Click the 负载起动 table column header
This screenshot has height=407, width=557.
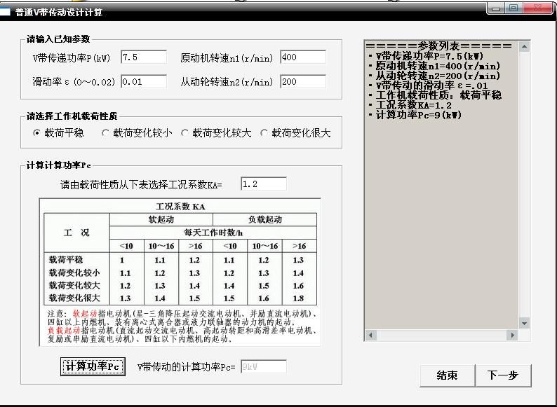pos(264,219)
